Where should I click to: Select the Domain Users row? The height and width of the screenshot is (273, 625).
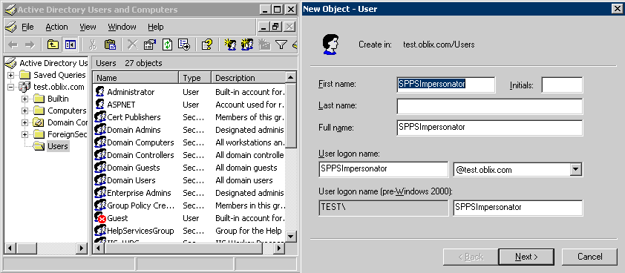click(x=189, y=180)
